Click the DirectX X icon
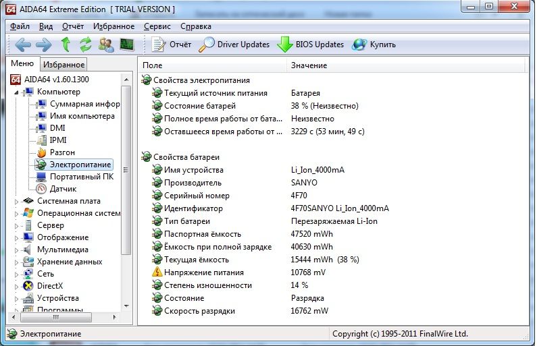The height and width of the screenshot is (346, 537). click(28, 286)
